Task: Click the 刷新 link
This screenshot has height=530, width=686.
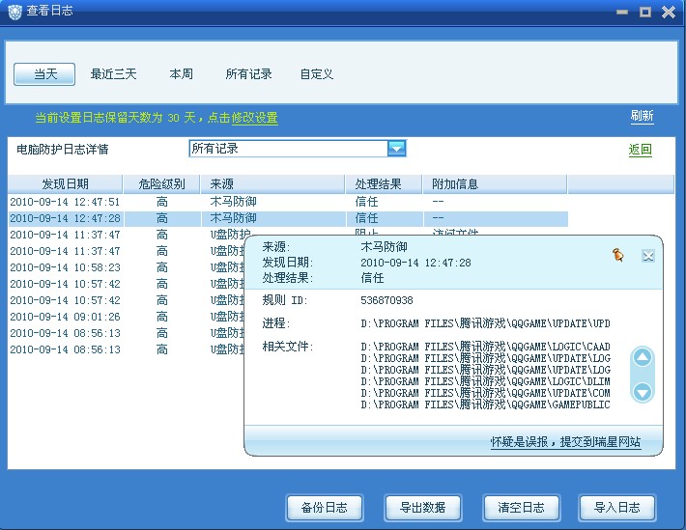Action: [642, 116]
